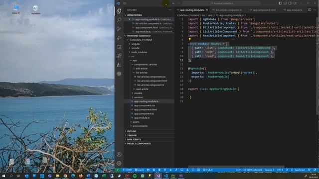Open the Extensions view
This screenshot has width=319, height=179.
pos(119,56)
